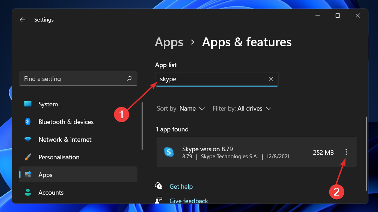
Task: Click the sidebar vertical scrollbar
Action: (142, 126)
